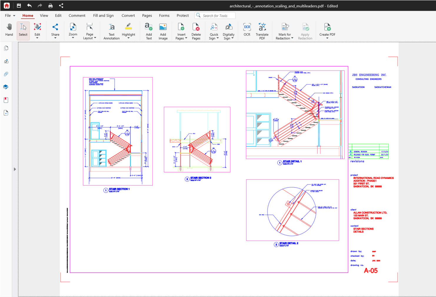
Task: Open the View tab
Action: [x=44, y=16]
